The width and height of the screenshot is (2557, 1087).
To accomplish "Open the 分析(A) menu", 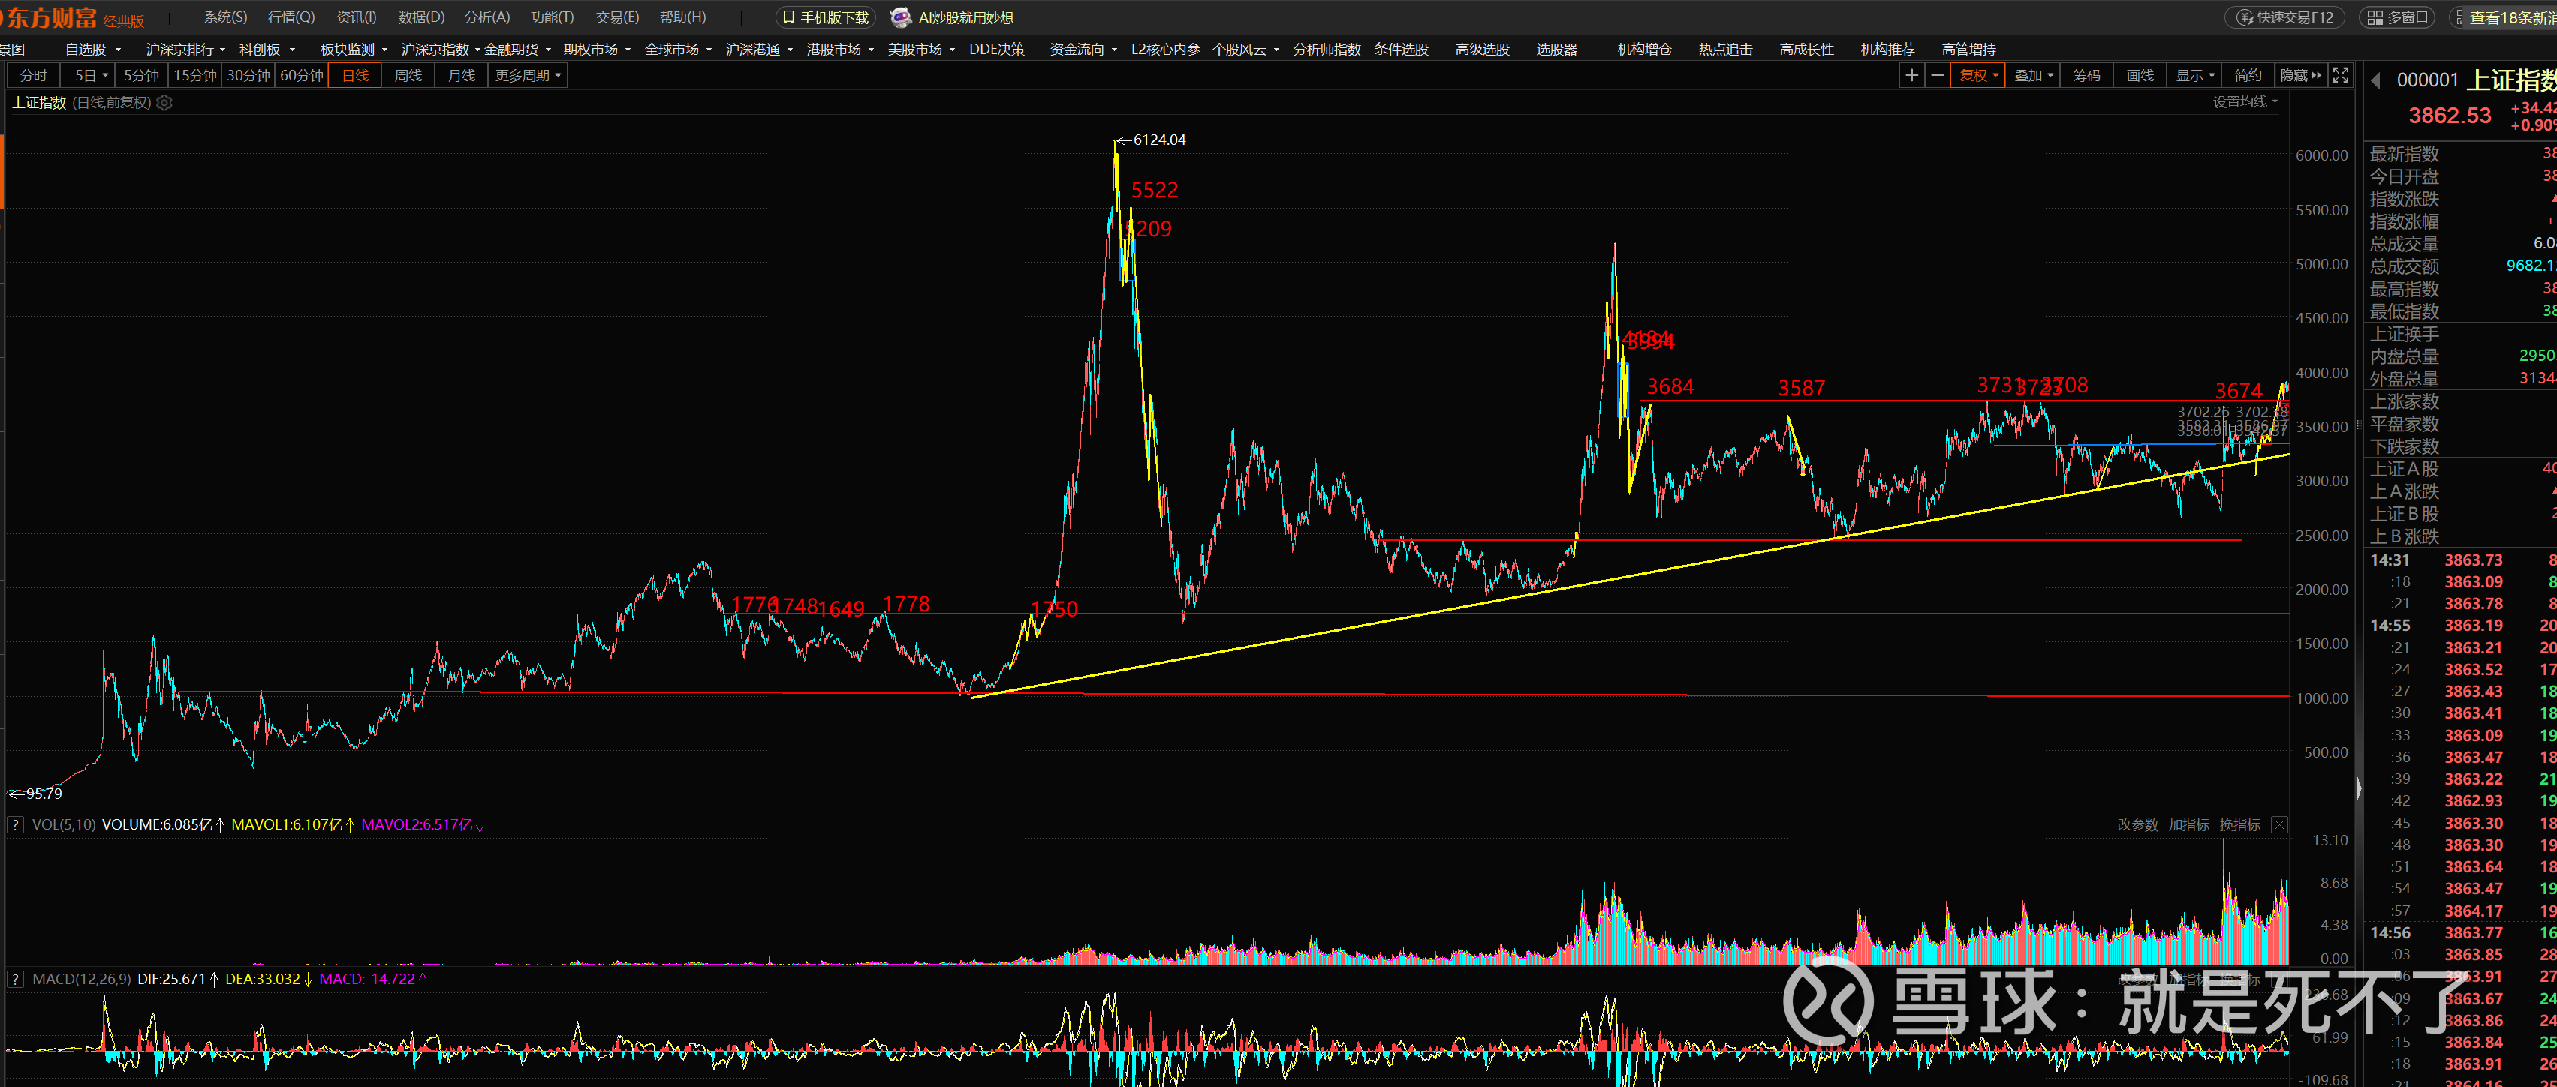I will [486, 17].
